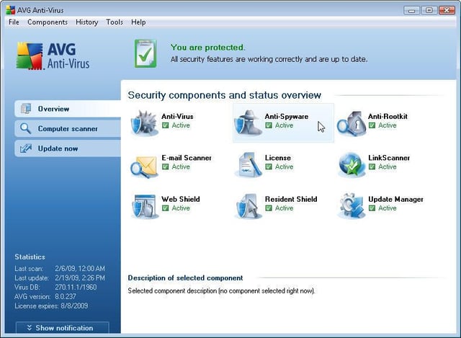
Task: Click the E-mail Scanner label
Action: pos(187,158)
